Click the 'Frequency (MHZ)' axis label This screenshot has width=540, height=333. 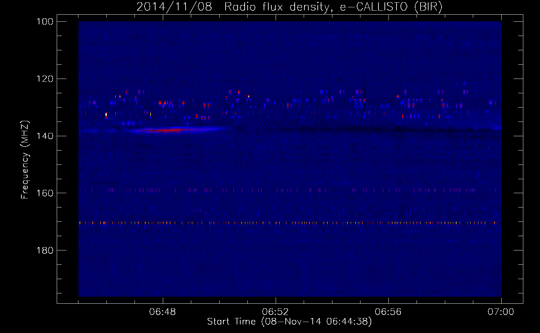click(x=25, y=160)
